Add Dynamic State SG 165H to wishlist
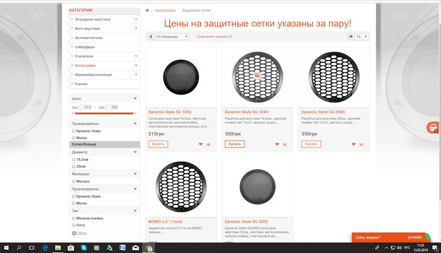This screenshot has width=441, height=253. tap(277, 144)
